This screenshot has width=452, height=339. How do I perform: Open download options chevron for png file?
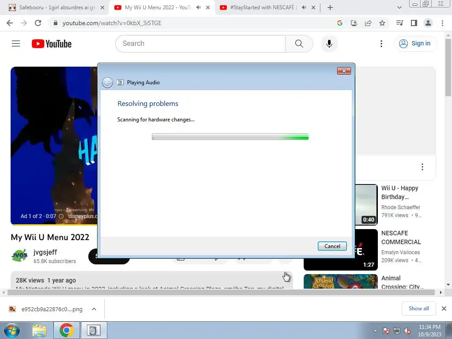tap(94, 309)
